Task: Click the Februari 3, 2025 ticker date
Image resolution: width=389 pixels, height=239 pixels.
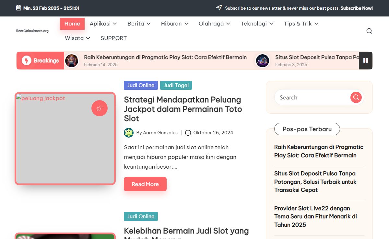Action: 291,65
